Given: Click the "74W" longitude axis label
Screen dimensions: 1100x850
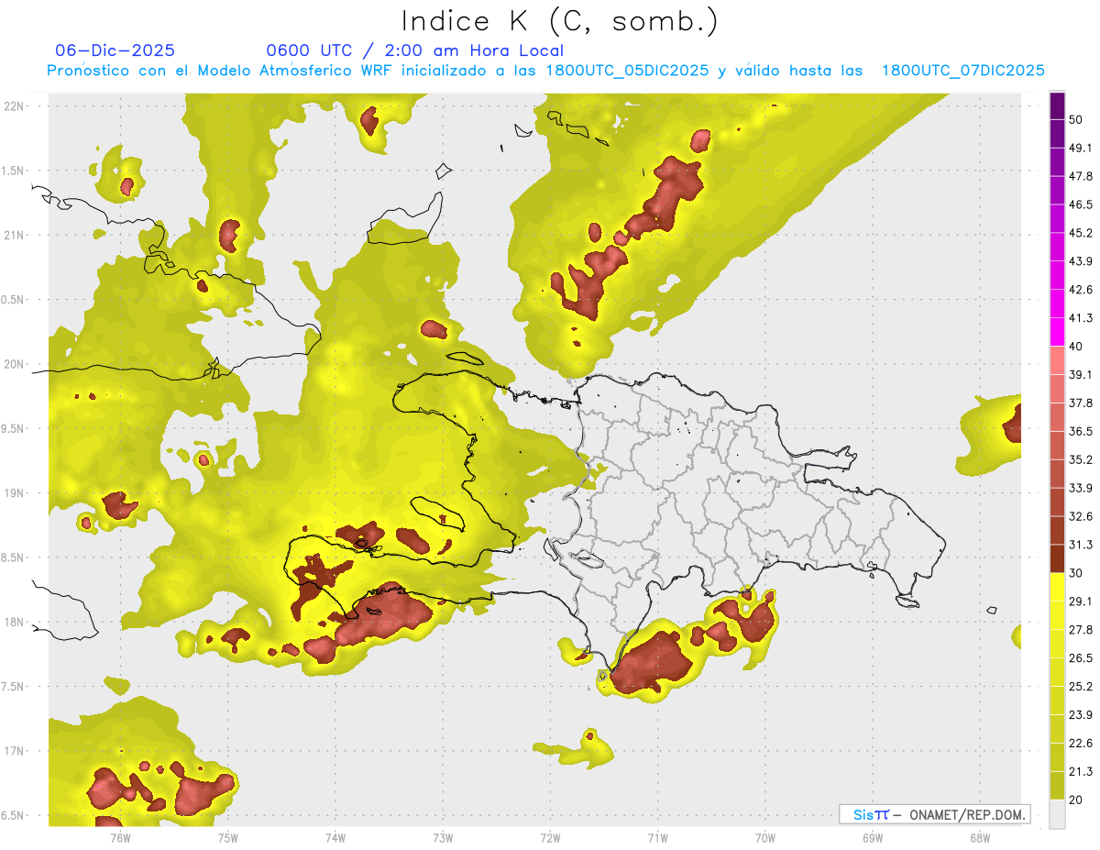Looking at the screenshot, I should point(335,837).
